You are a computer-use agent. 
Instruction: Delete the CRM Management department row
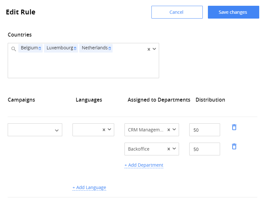(234, 127)
